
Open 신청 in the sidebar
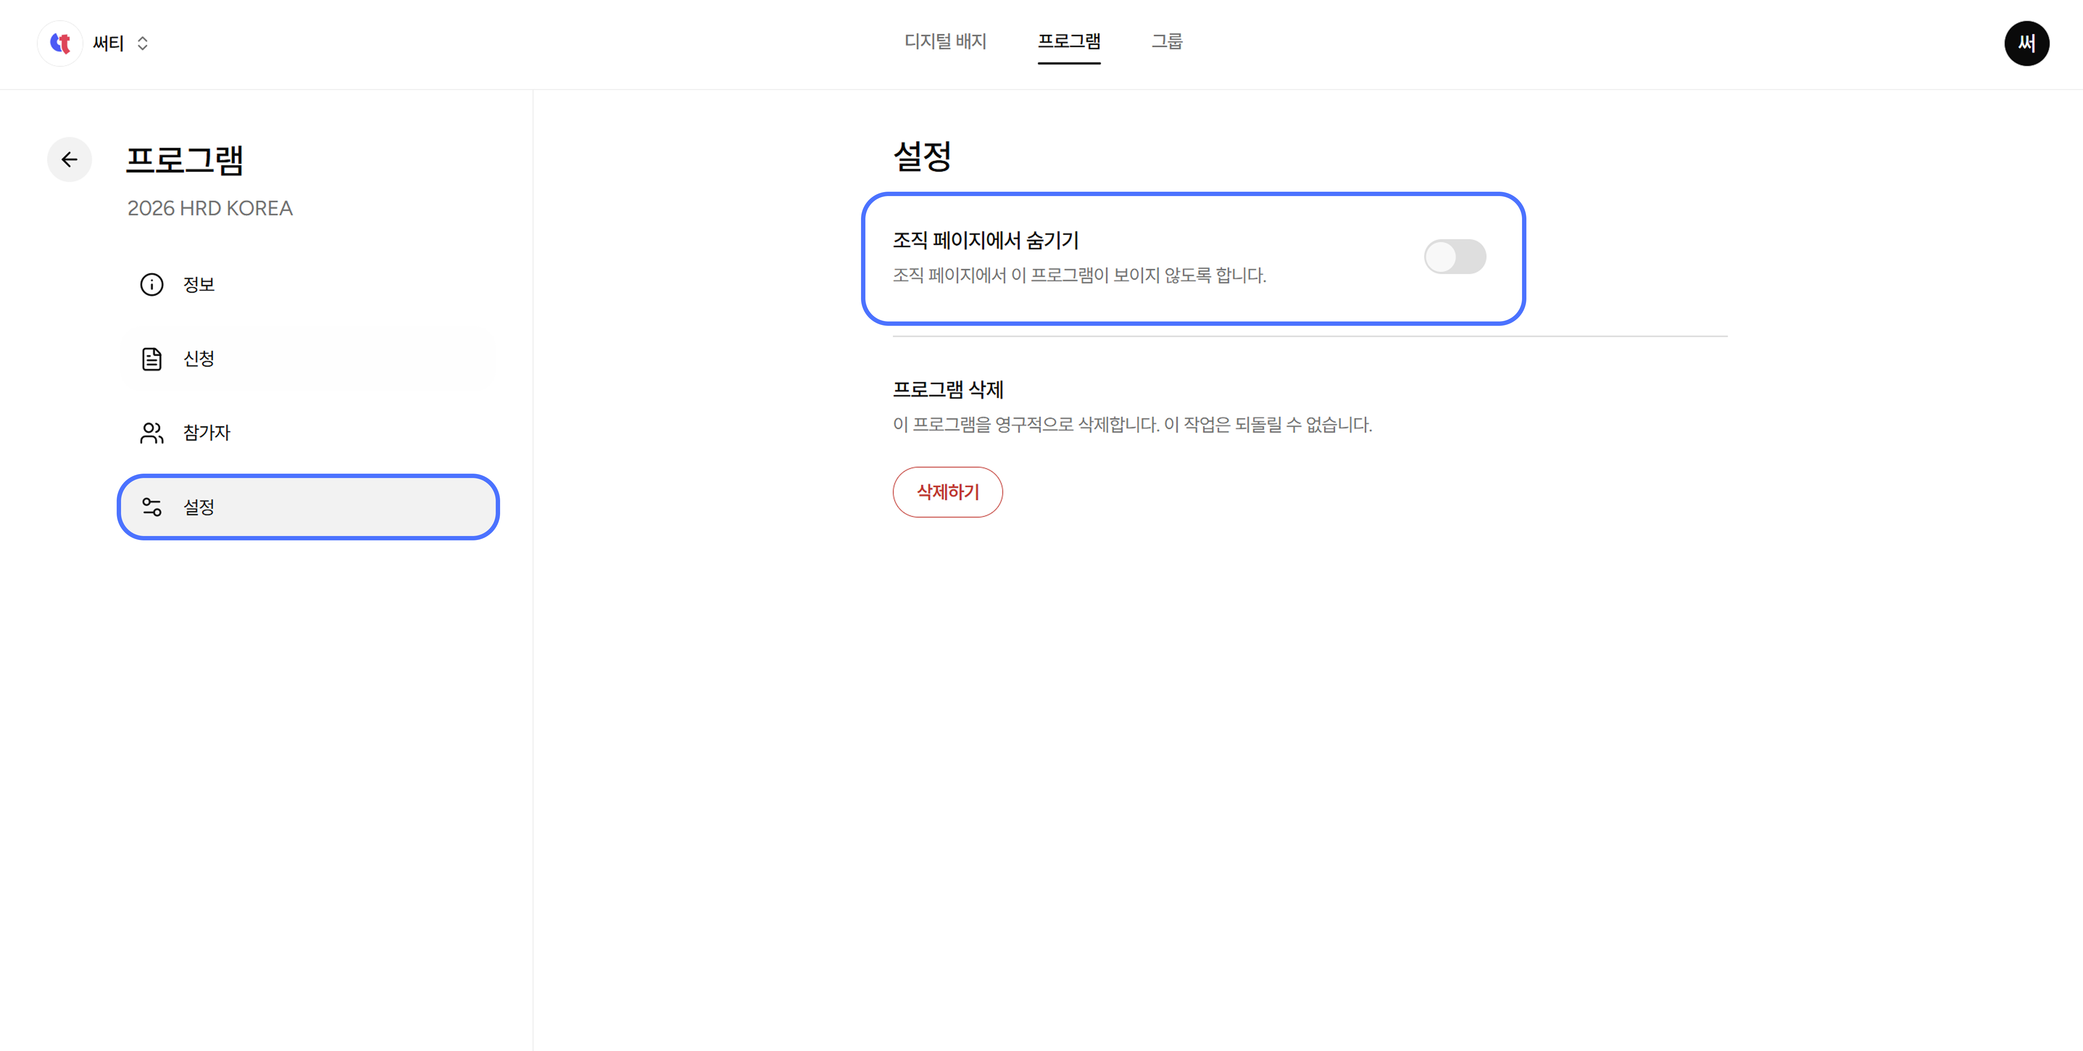click(308, 359)
